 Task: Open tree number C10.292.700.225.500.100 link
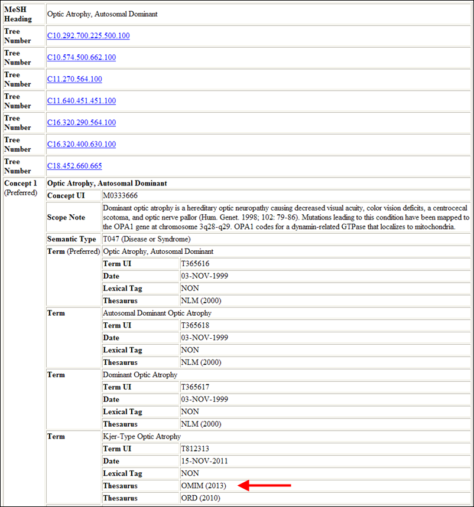(89, 35)
